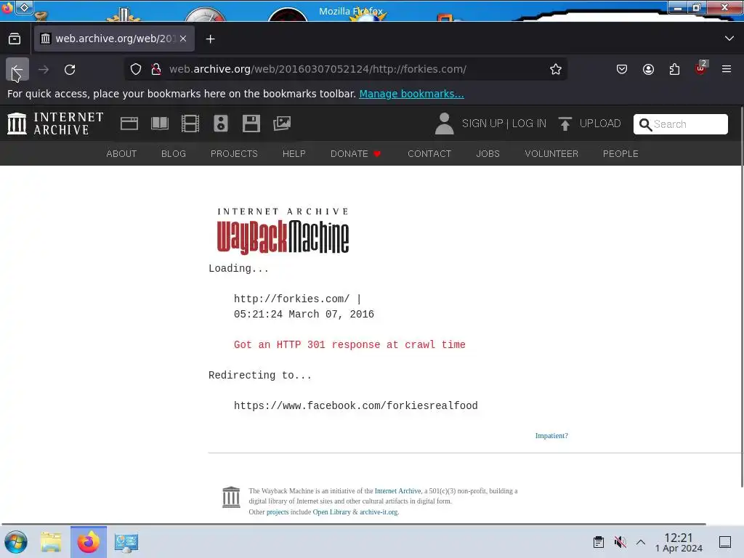744x558 pixels.
Task: Click the Firefox taskbar icon
Action: pyautogui.click(x=89, y=542)
